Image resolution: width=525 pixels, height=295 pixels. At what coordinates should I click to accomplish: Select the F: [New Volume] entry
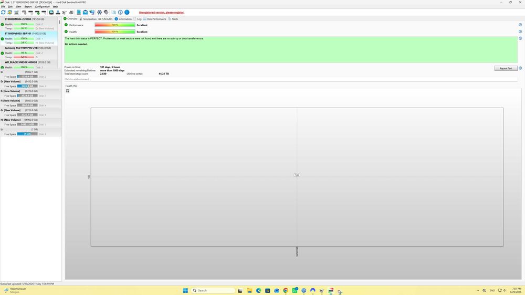pyautogui.click(x=30, y=103)
